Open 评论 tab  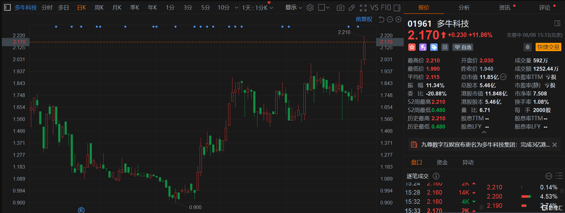pyautogui.click(x=545, y=7)
